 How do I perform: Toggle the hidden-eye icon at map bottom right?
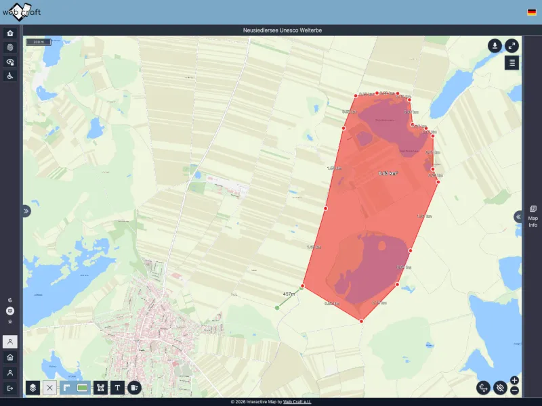[500, 388]
